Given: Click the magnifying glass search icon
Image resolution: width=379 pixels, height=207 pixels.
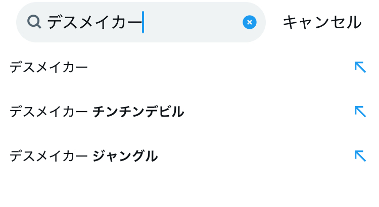Looking at the screenshot, I should click(x=34, y=22).
